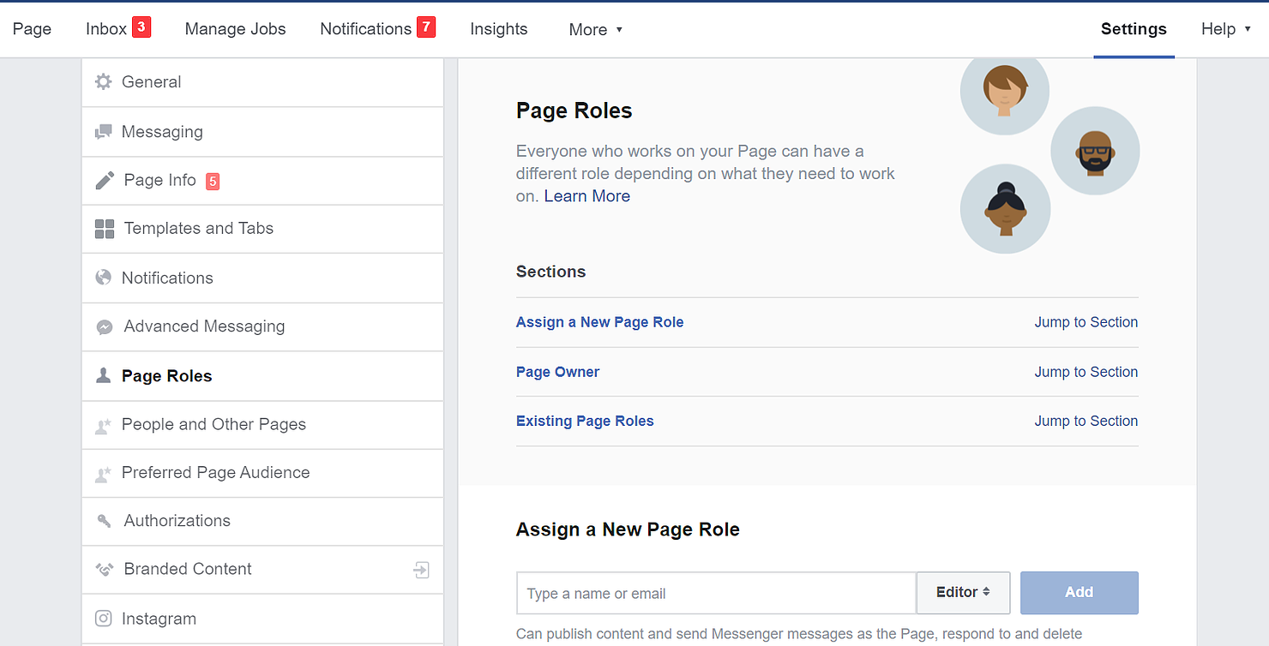The width and height of the screenshot is (1269, 646).
Task: Click the Branded Content handshake icon
Action: click(x=105, y=570)
